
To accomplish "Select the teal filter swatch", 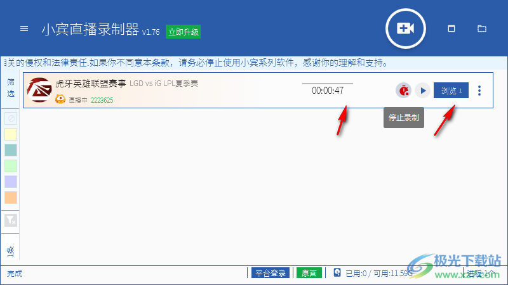I will click(x=11, y=150).
